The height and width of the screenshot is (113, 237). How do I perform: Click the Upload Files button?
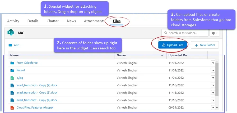click(x=173, y=45)
